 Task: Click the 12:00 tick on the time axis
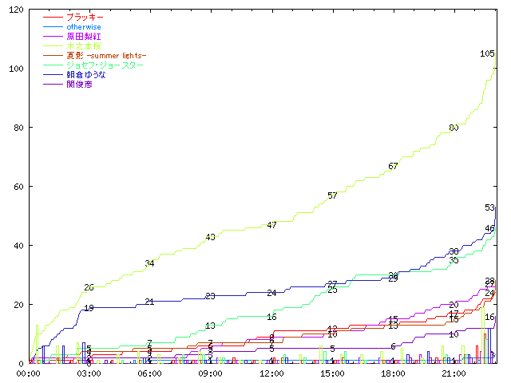click(271, 373)
